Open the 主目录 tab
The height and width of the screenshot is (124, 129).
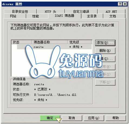92,16
